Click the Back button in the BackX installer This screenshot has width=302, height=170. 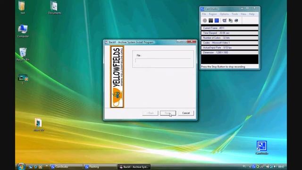[150, 113]
